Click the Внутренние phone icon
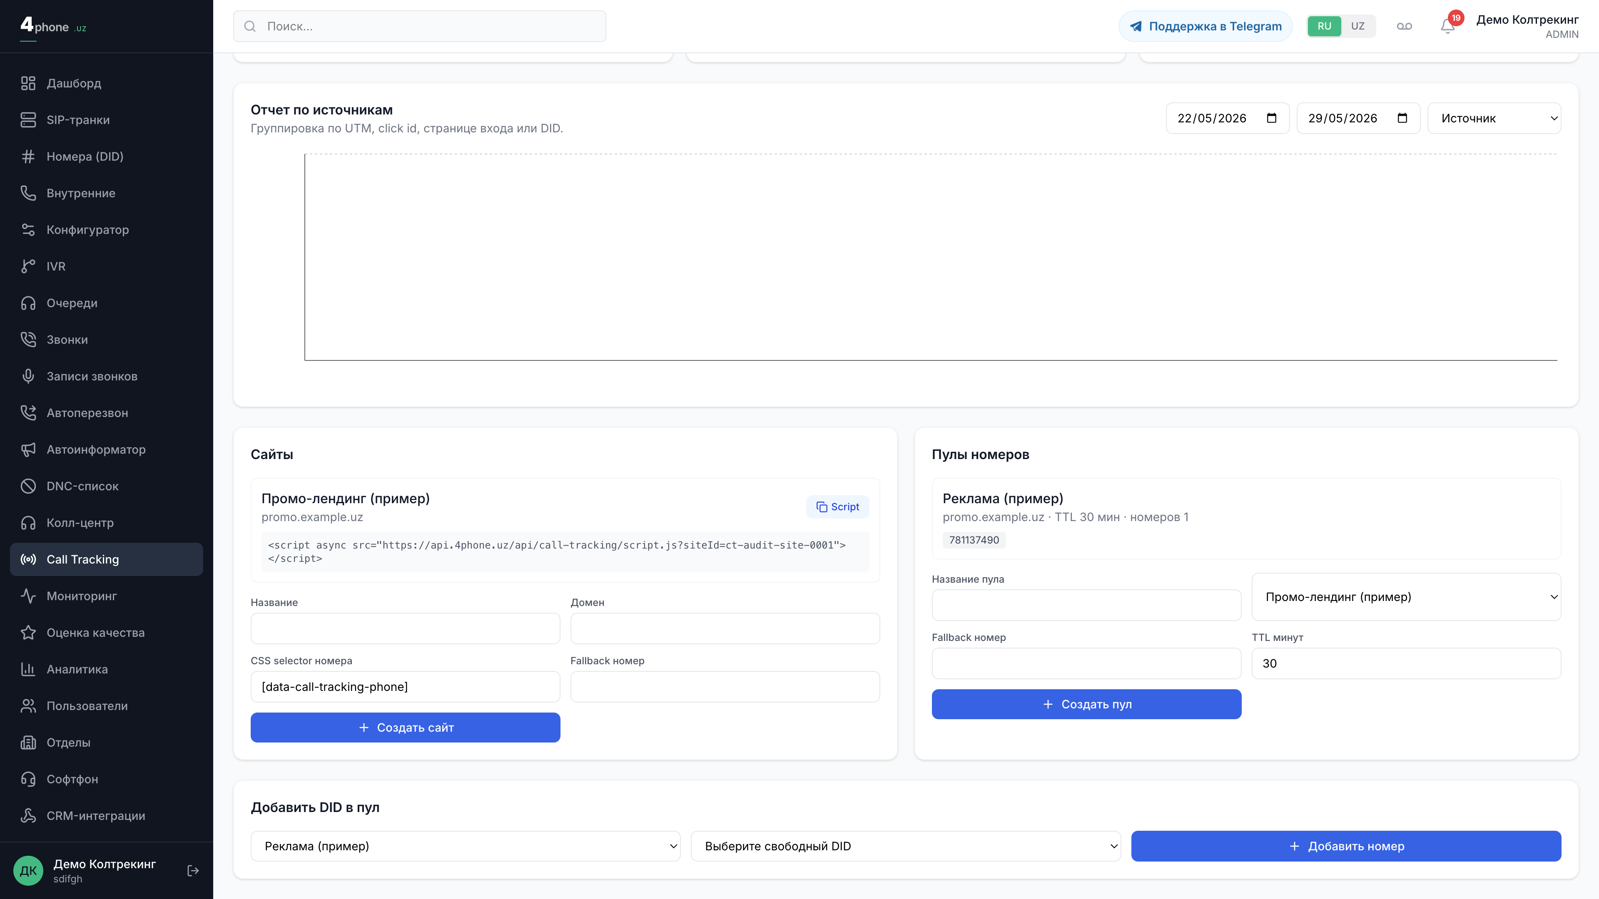Screen dimensions: 1599x899 coord(28,193)
